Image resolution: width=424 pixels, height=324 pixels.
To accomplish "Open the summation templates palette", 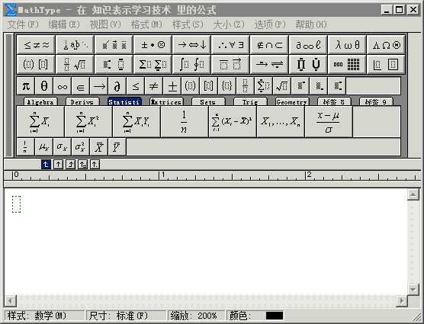I will pos(153,64).
